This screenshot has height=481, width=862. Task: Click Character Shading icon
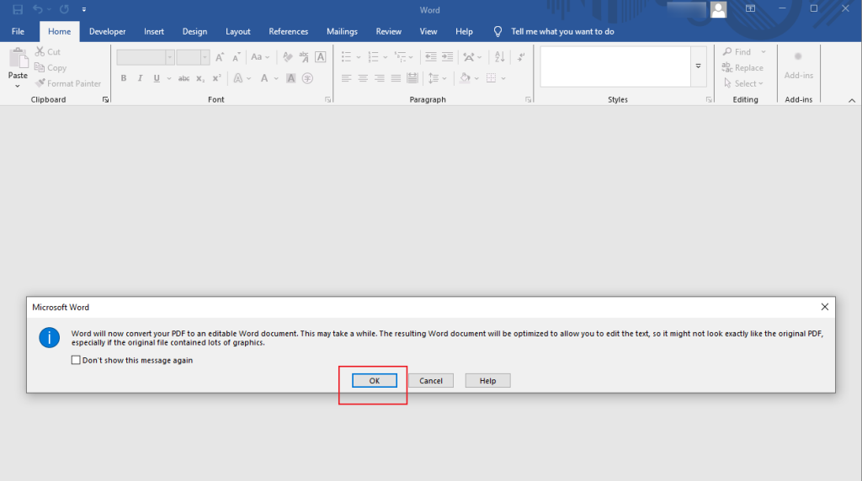290,78
